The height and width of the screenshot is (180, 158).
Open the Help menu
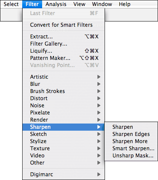point(125,4)
